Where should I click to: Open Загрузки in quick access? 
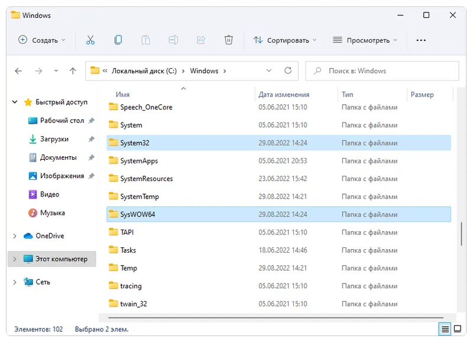[54, 139]
